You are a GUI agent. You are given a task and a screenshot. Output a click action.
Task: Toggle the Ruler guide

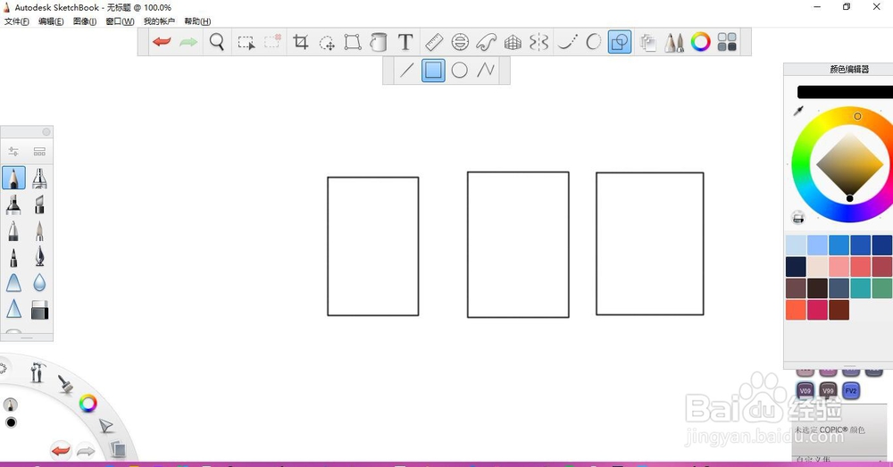pyautogui.click(x=434, y=42)
